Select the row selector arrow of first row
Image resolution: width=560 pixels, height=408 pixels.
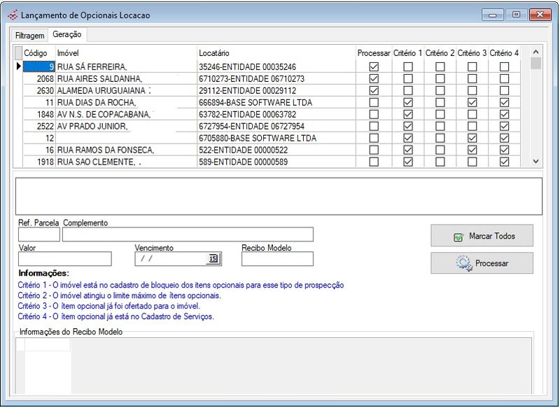18,67
